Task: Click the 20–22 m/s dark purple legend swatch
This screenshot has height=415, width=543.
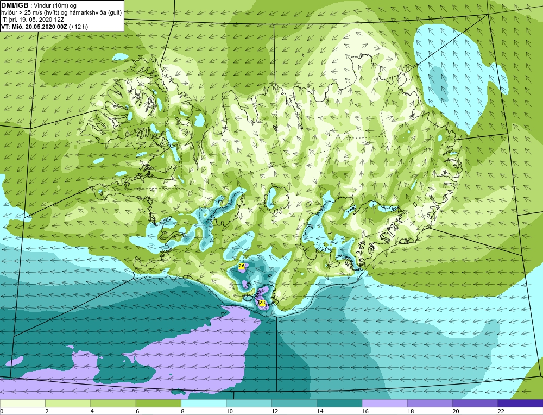Action: point(475,404)
